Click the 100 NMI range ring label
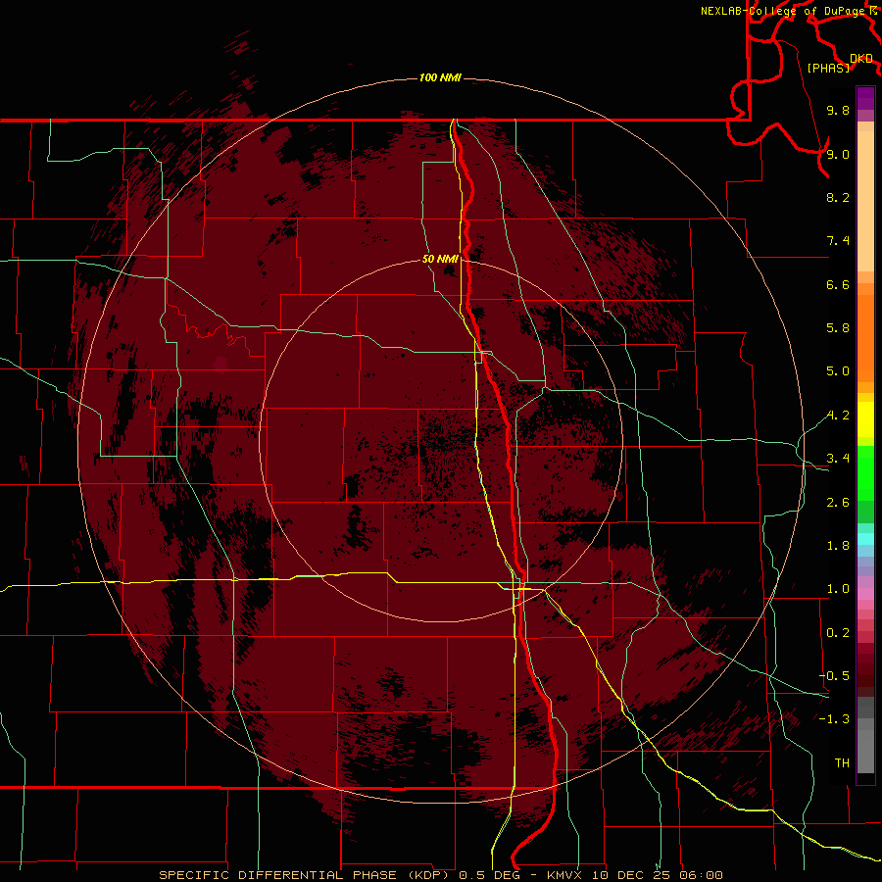 pos(440,77)
